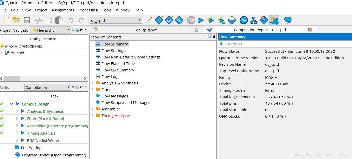Expand EDA Netlist Writer task
The height and width of the screenshot is (159, 352).
tap(17, 140)
